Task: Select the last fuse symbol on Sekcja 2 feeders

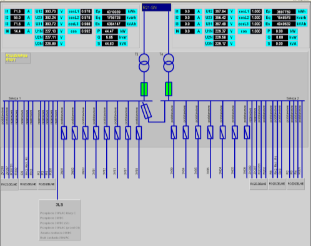Action: pyautogui.click(x=247, y=132)
